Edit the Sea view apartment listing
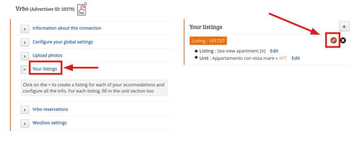 pyautogui.click(x=274, y=51)
